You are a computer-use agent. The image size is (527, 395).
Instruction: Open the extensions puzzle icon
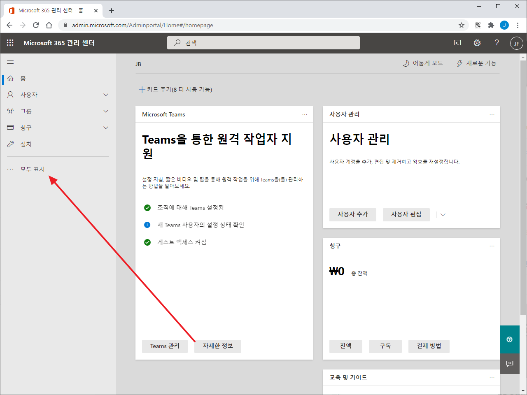(x=491, y=25)
